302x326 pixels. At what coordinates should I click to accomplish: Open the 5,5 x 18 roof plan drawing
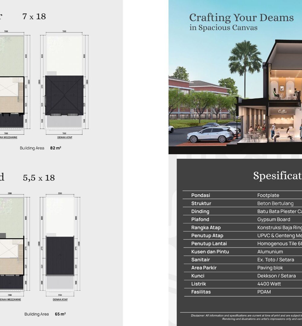60,244
